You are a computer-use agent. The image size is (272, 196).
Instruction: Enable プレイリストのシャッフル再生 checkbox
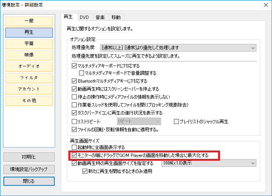(177, 122)
